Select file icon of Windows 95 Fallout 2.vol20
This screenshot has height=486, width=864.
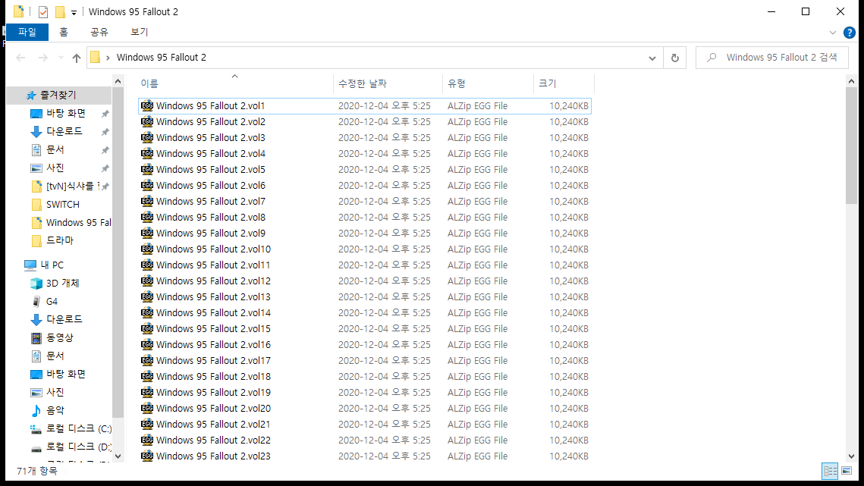click(x=147, y=409)
